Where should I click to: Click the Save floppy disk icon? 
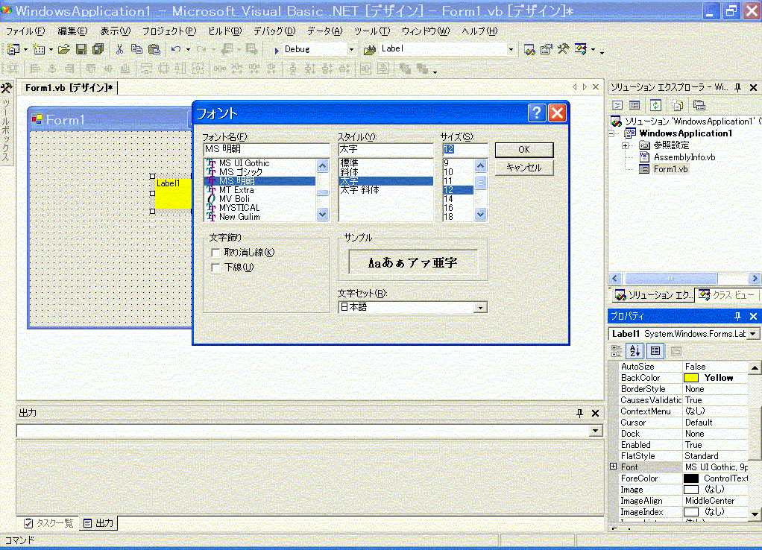click(81, 49)
